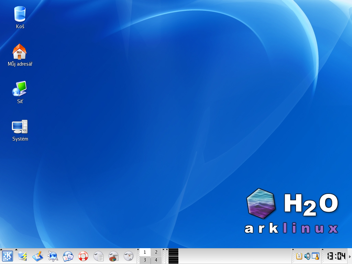The width and height of the screenshot is (352, 264).
Task: Switch to virtual desktop 4
Action: [x=156, y=260]
